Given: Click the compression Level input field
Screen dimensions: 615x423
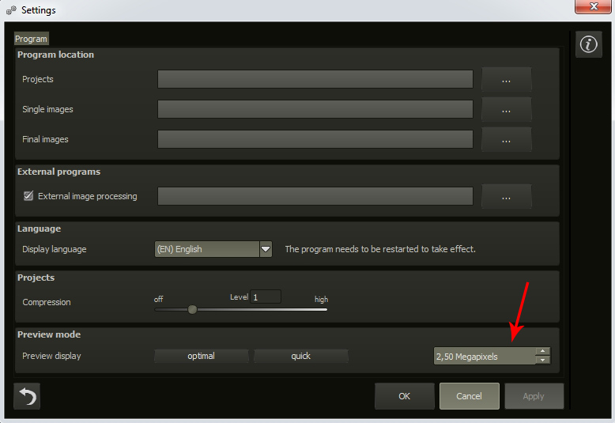Looking at the screenshot, I should [266, 297].
